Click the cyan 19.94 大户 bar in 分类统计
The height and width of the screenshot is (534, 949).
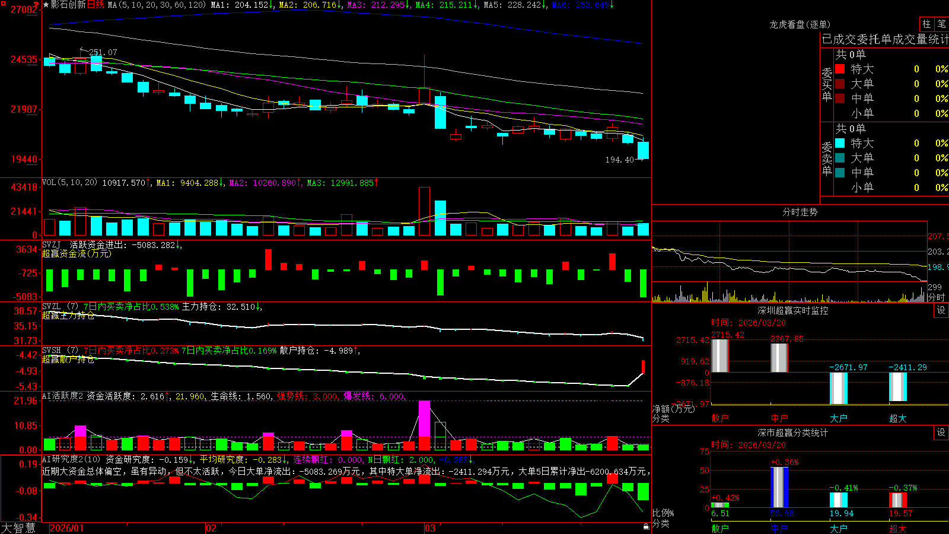click(839, 500)
